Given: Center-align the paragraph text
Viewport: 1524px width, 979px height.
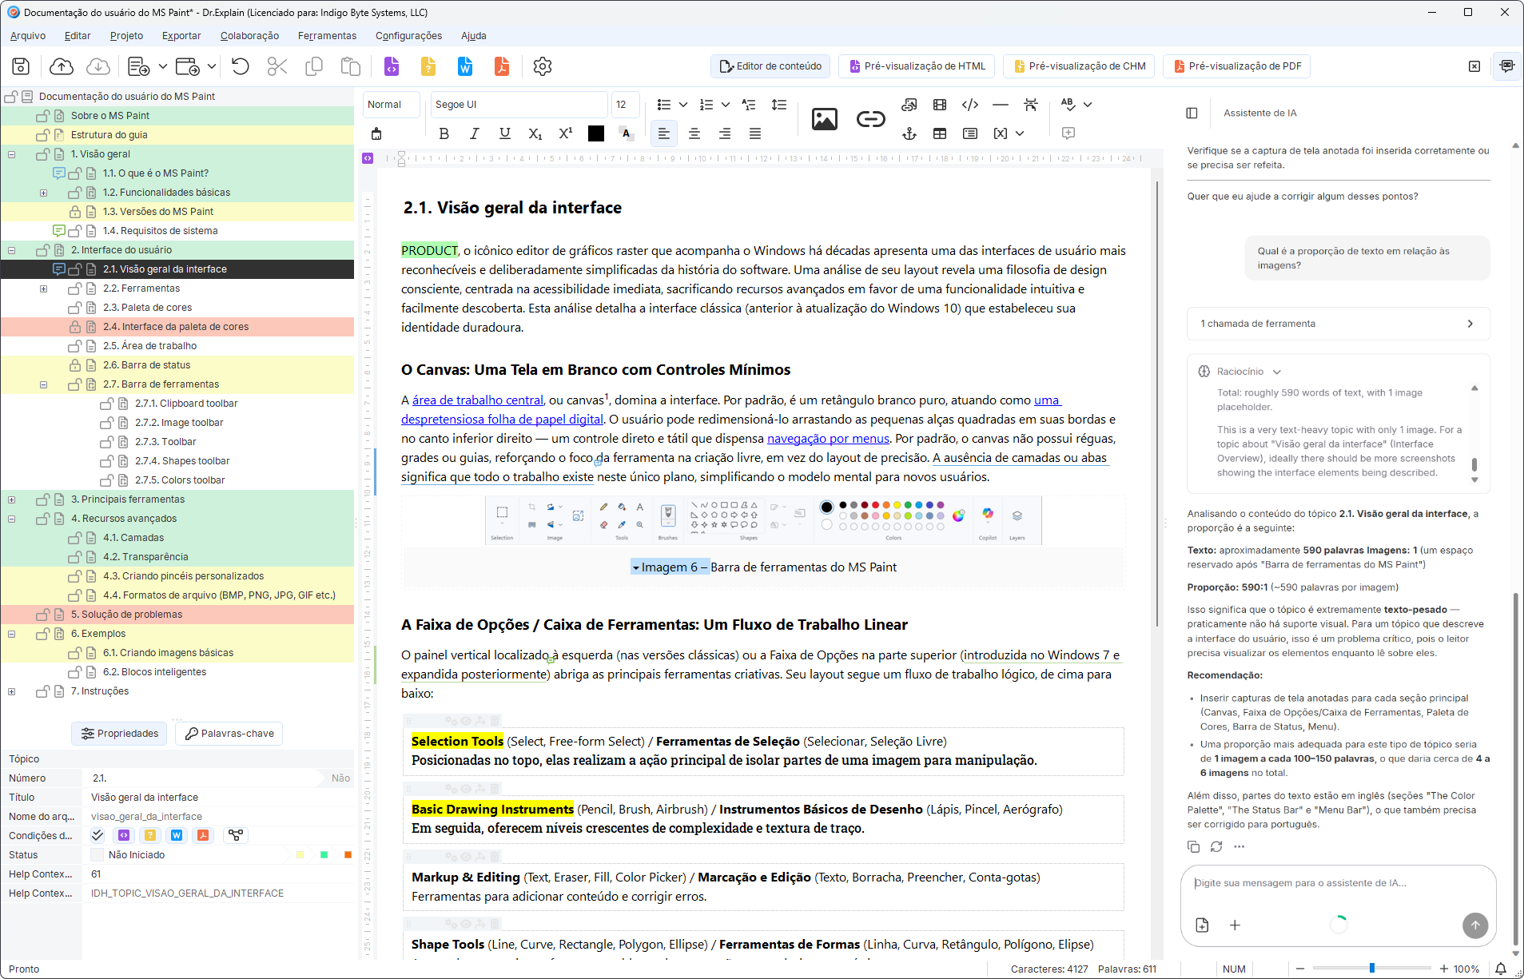Looking at the screenshot, I should pos(694,133).
